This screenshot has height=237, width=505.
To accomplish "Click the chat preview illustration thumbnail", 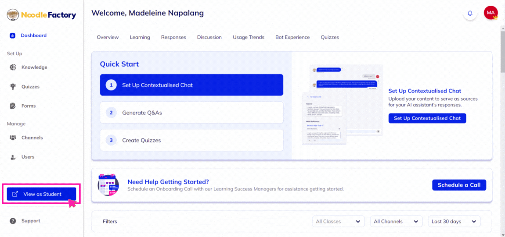I will point(343,104).
